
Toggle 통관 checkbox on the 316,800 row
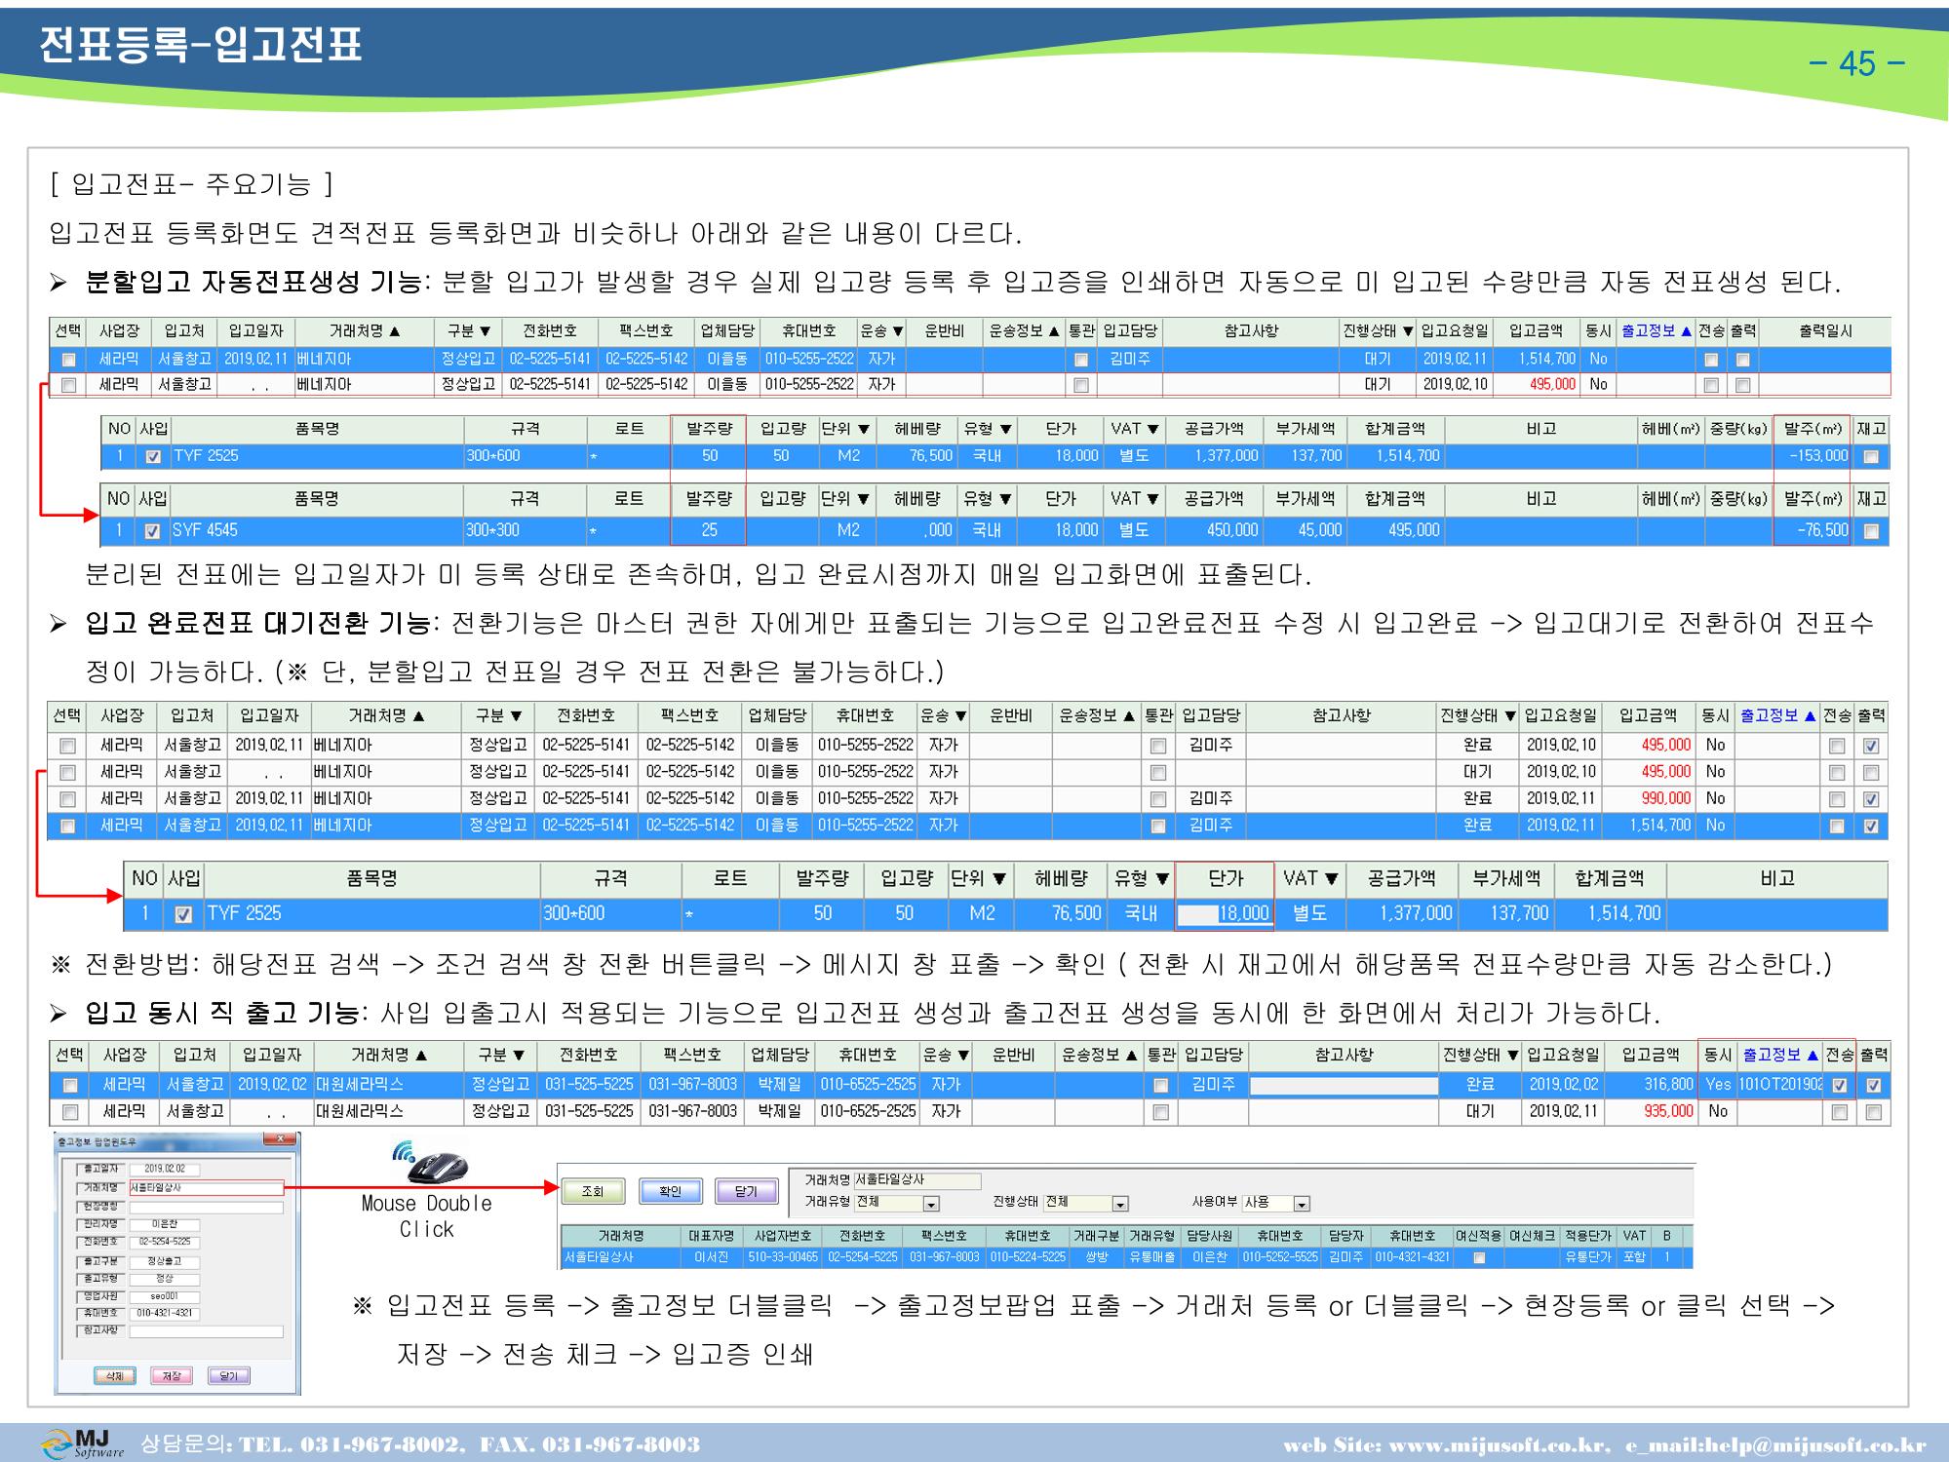point(1160,1085)
